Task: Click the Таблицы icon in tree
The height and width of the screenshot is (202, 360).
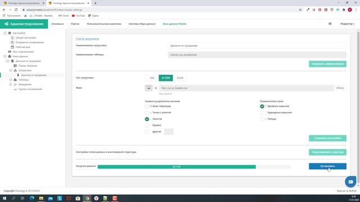Action: coord(15,80)
